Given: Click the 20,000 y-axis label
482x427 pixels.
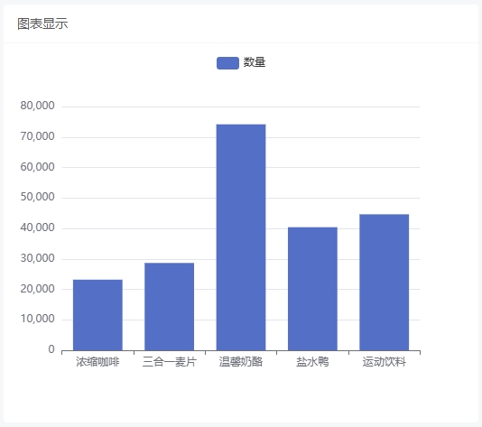Looking at the screenshot, I should pos(38,289).
